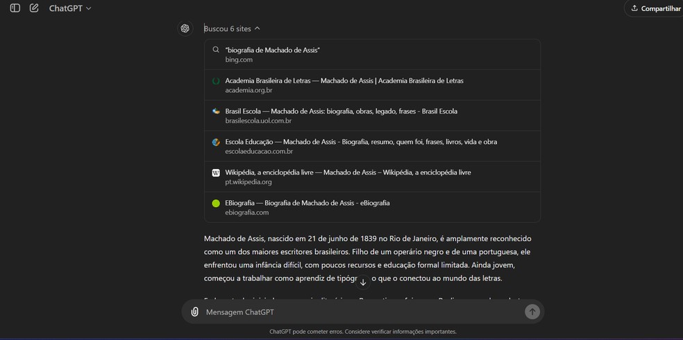Click the bing.com domain text

[x=239, y=60]
